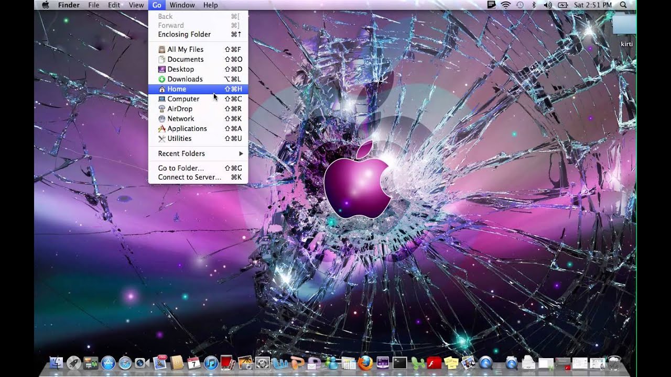The image size is (671, 377).
Task: Click the Wi-Fi status icon
Action: click(505, 5)
